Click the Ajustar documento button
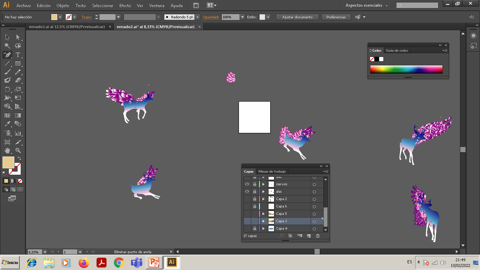The width and height of the screenshot is (480, 270). (x=297, y=17)
